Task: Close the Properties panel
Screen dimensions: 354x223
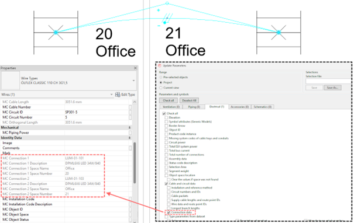Action: (135, 68)
